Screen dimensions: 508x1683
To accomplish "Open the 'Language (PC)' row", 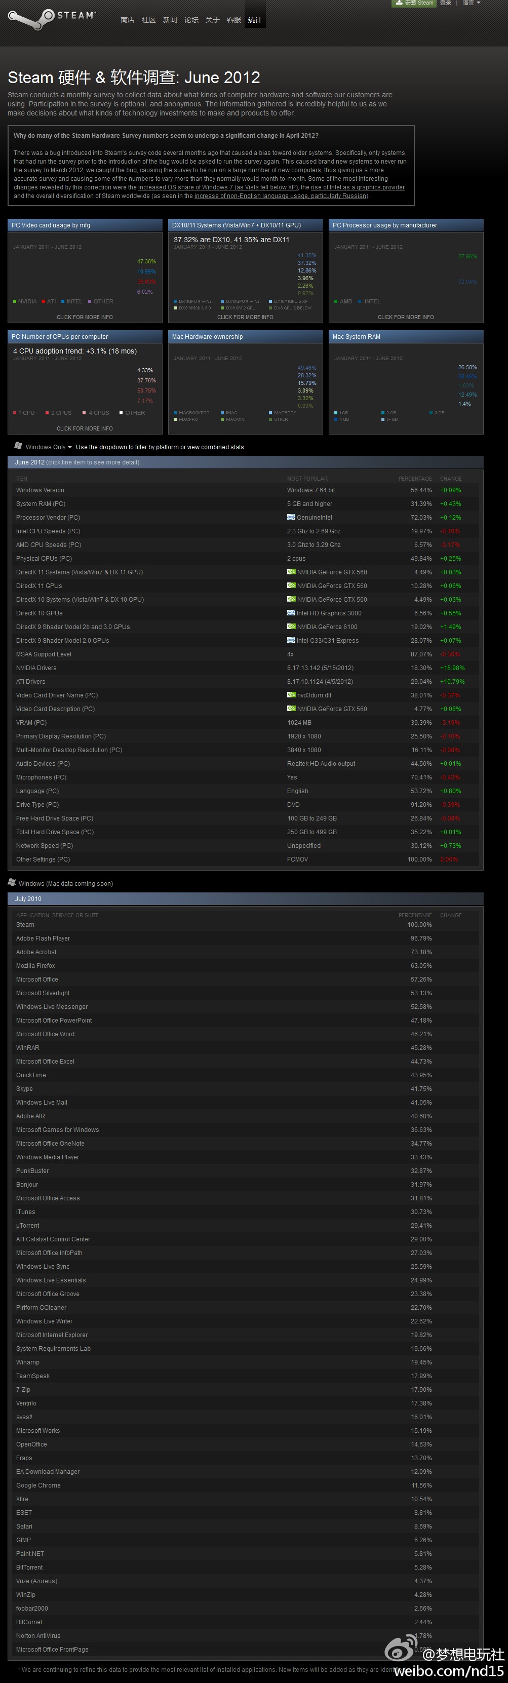I will coord(246,791).
